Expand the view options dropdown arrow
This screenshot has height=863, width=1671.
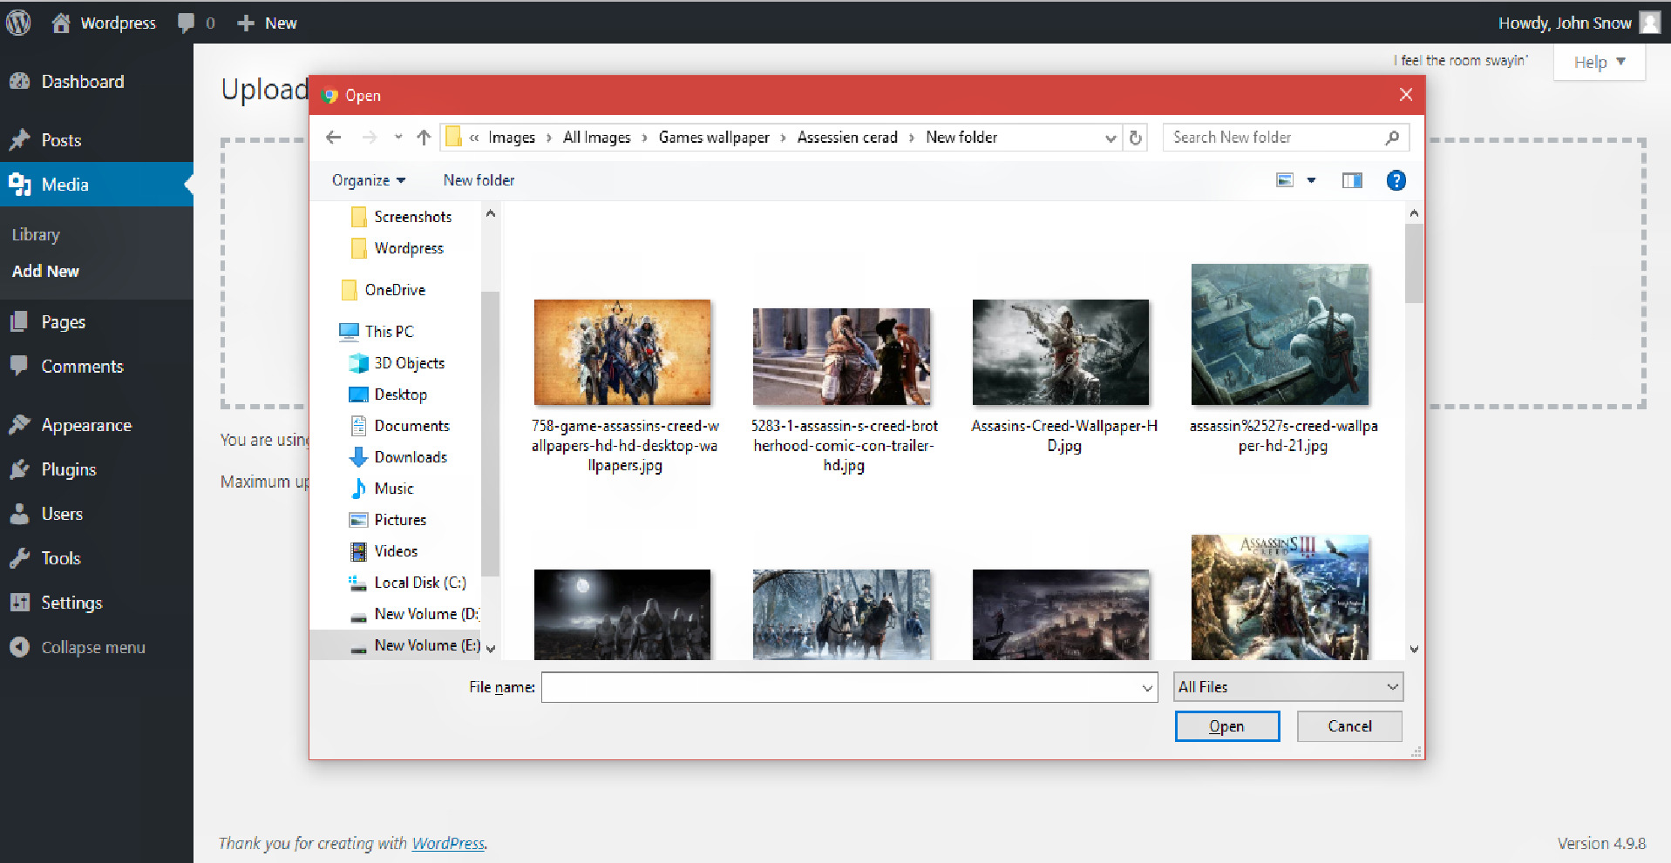1311,180
